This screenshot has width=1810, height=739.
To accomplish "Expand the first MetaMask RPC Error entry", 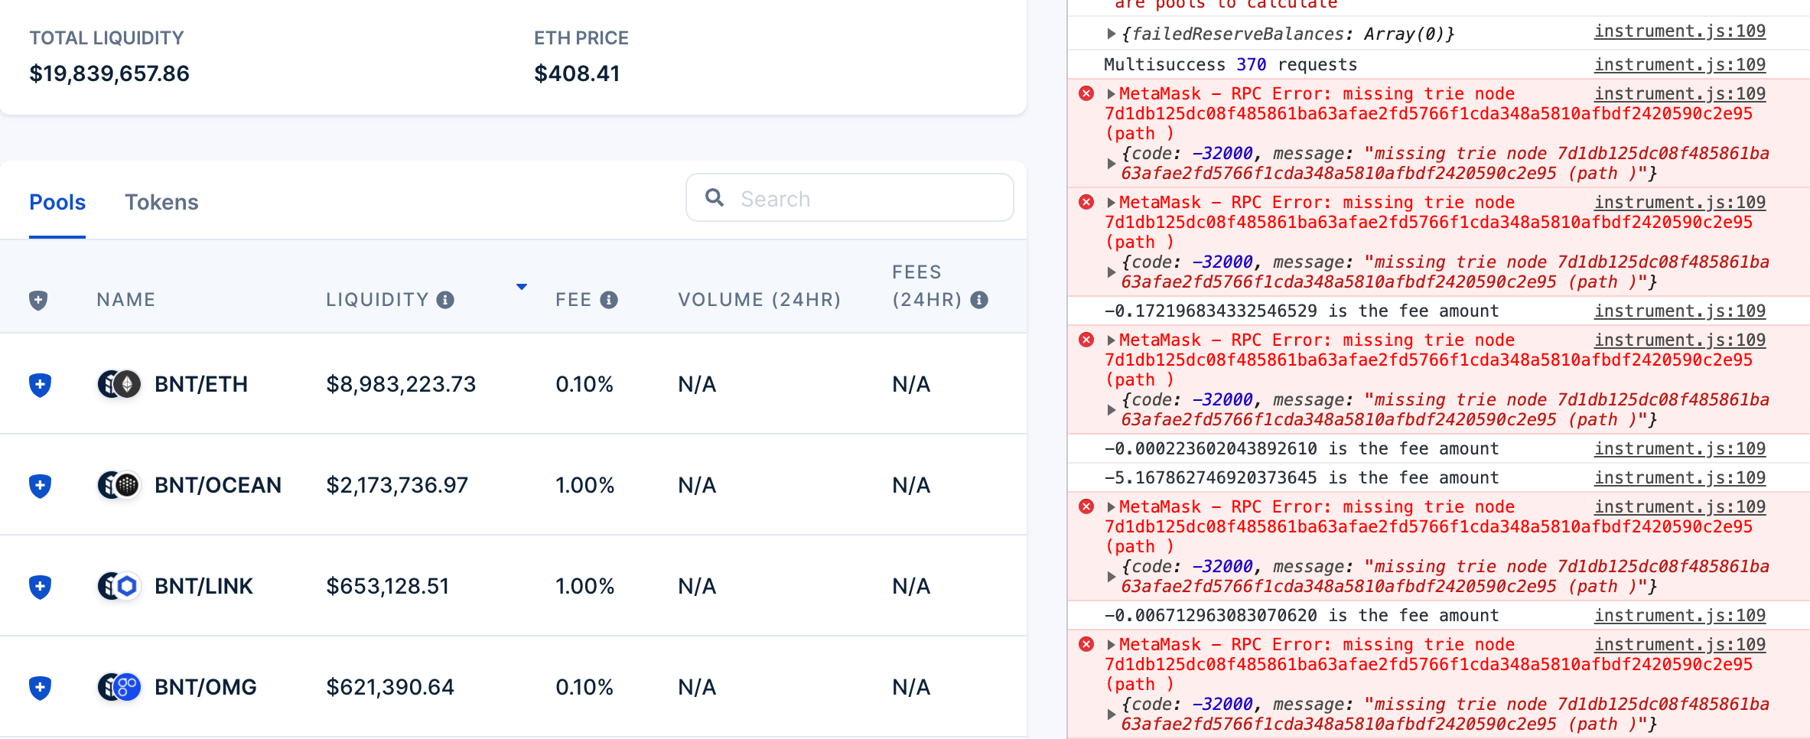I will [x=1111, y=93].
